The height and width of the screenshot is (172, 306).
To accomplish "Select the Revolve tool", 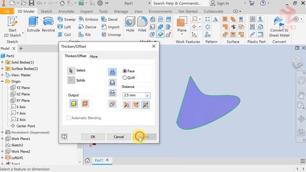I will [48, 24].
